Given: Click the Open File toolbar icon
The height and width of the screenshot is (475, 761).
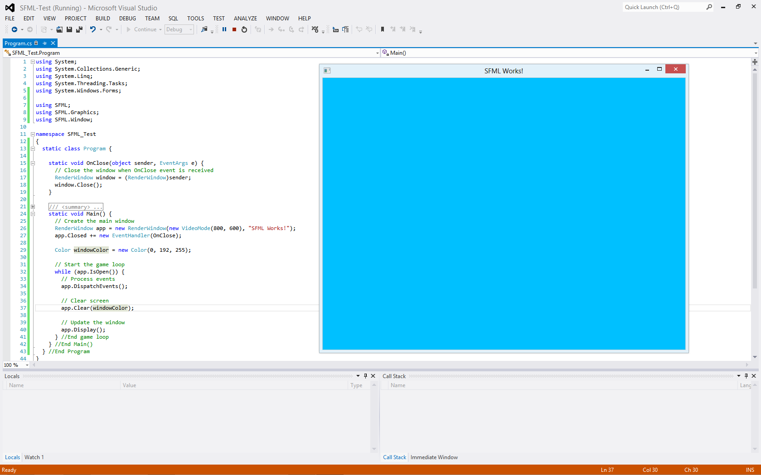Looking at the screenshot, I should click(x=59, y=29).
